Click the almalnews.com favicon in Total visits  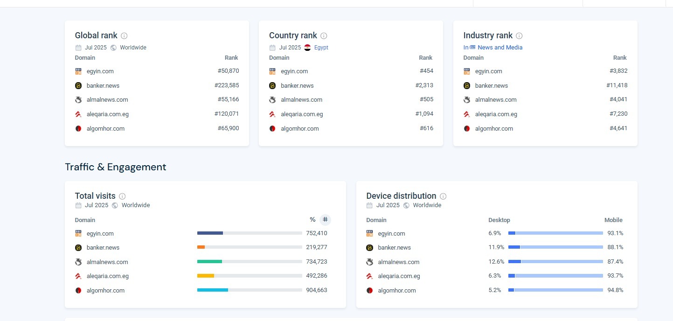point(78,262)
